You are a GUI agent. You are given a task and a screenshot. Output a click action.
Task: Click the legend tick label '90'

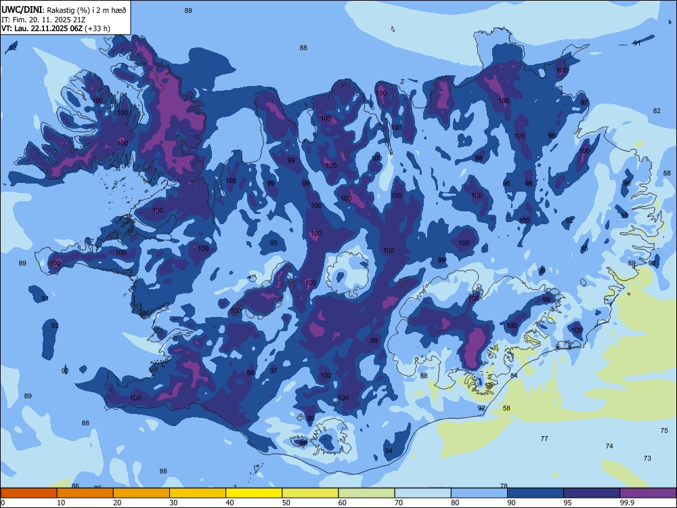tap(511, 503)
